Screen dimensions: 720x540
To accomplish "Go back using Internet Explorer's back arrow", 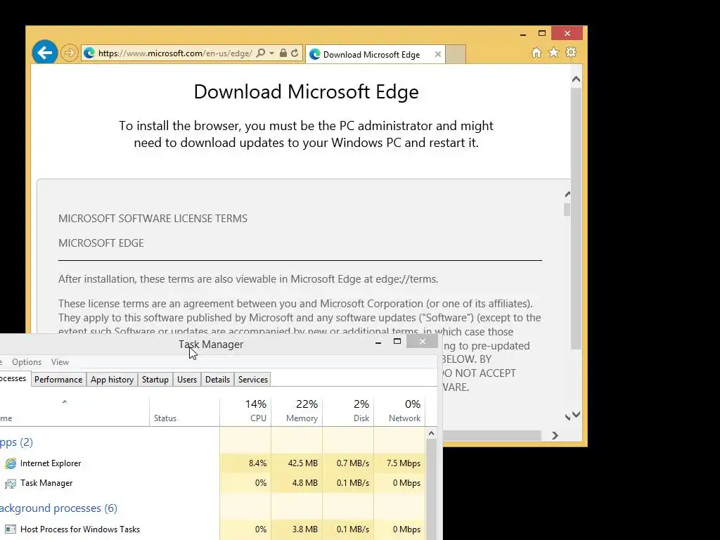I will (x=44, y=53).
